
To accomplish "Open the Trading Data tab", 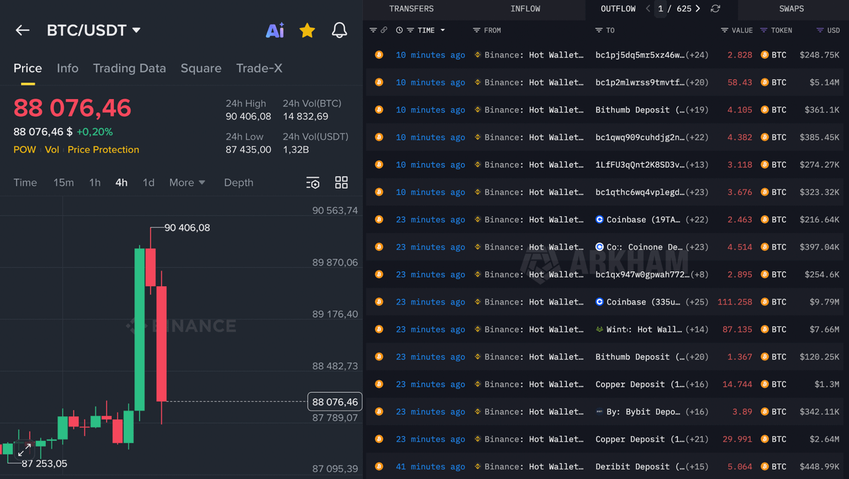I will 129,68.
